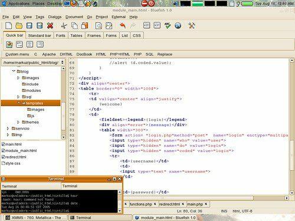Screen dimensions: 295x221
Task: Save the current file with floppy icon
Action: tap(29, 26)
